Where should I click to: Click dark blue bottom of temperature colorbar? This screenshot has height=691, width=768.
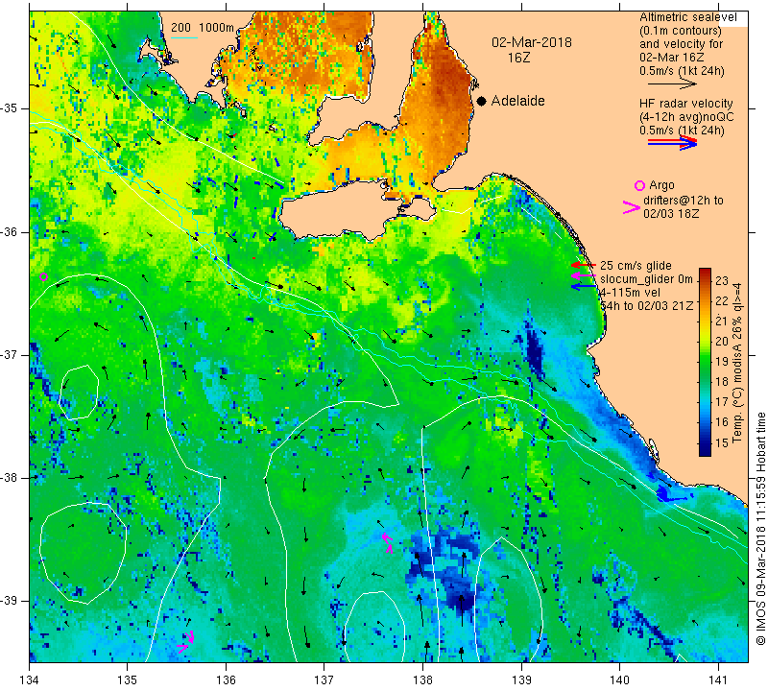click(x=705, y=448)
